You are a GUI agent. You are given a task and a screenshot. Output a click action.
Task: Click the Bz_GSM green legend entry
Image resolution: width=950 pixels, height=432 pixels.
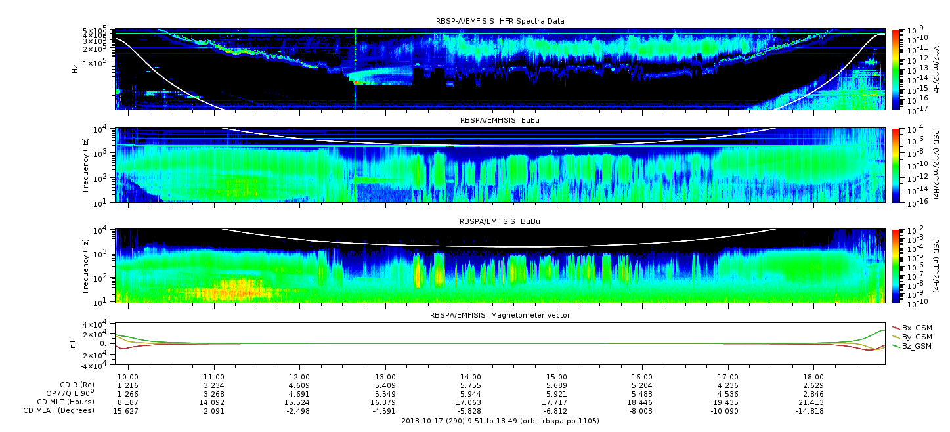click(x=912, y=346)
